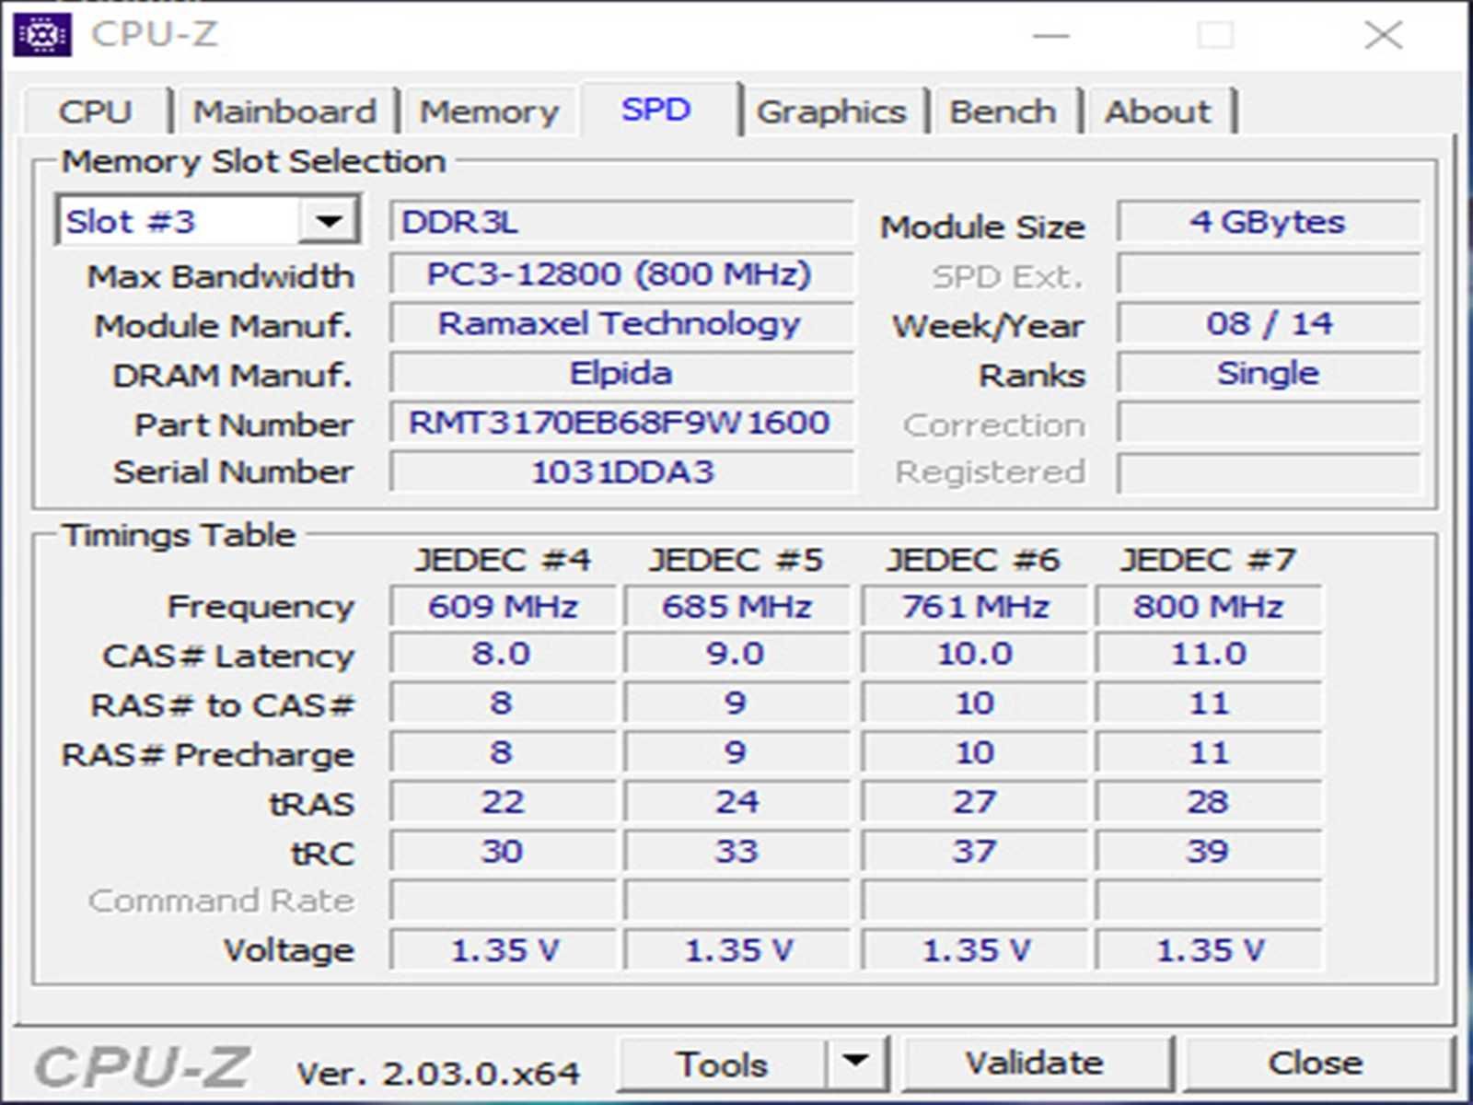Click the Tools button
Image resolution: width=1473 pixels, height=1105 pixels.
pyautogui.click(x=722, y=1064)
